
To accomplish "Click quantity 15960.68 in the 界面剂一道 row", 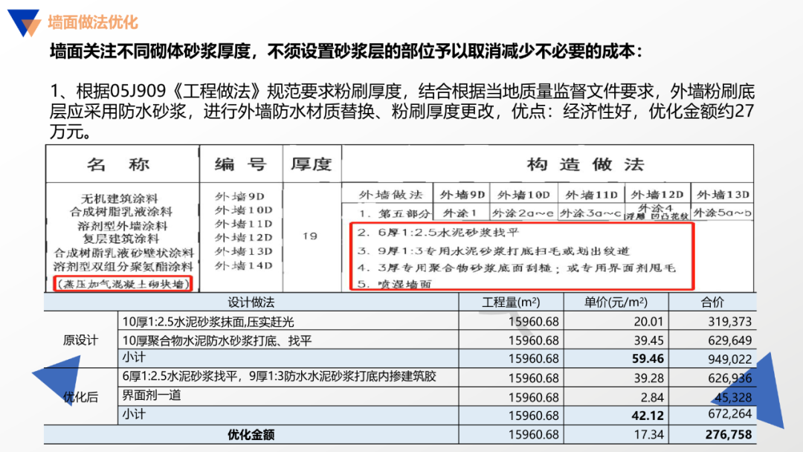I will (x=533, y=397).
